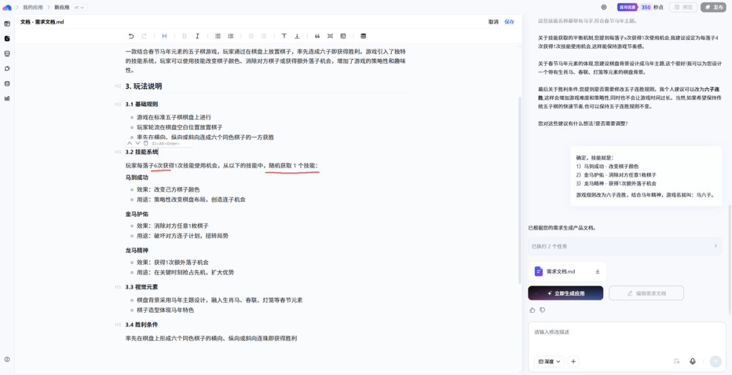This screenshot has width=732, height=375.
Task: Apply italic formatting with the I icon
Action: pyautogui.click(x=197, y=36)
